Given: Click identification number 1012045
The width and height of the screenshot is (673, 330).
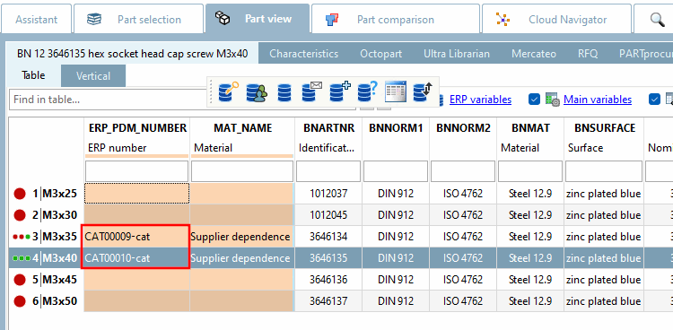Looking at the screenshot, I should (328, 215).
